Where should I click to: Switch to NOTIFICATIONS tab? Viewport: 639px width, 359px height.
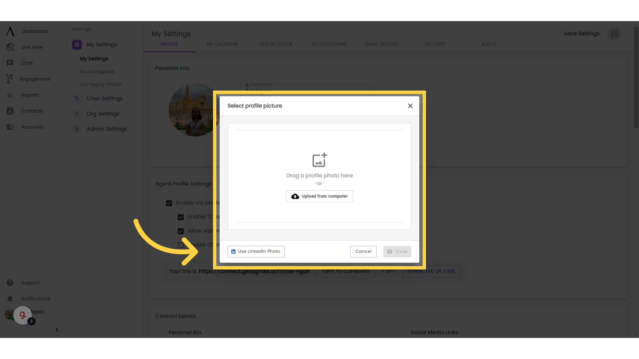point(329,44)
